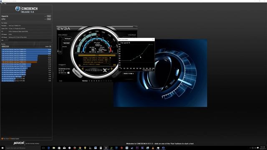267x150 pixels.
Task: Select profile 3 in Precision X
Action: (94, 81)
